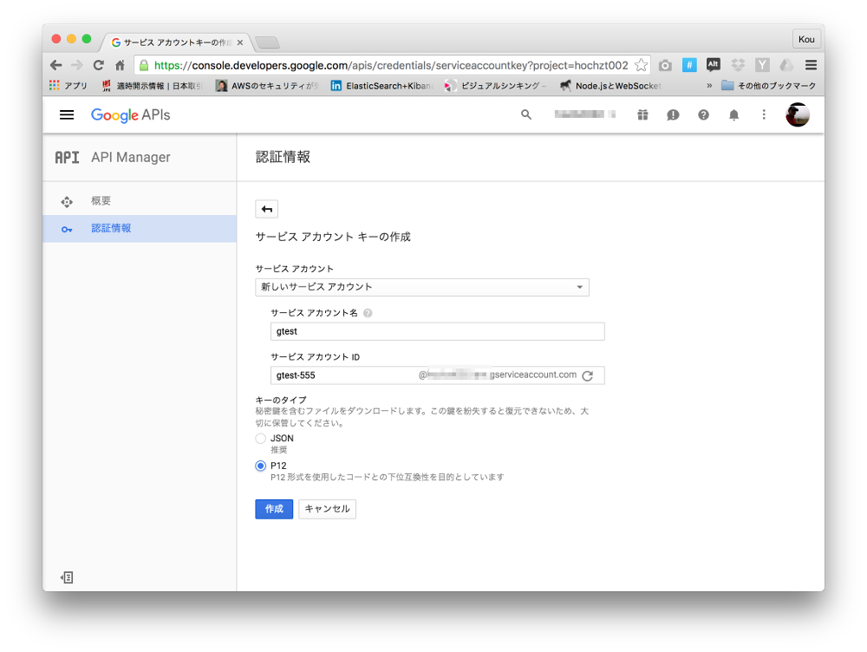Open a new tab with the blank tab button

click(268, 42)
